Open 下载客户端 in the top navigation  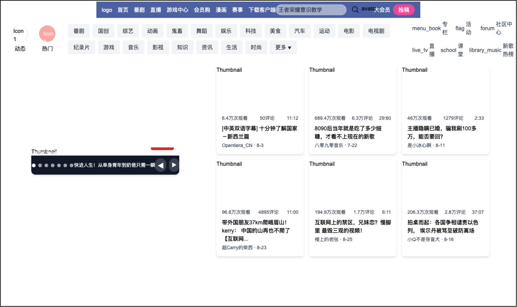[x=262, y=10]
